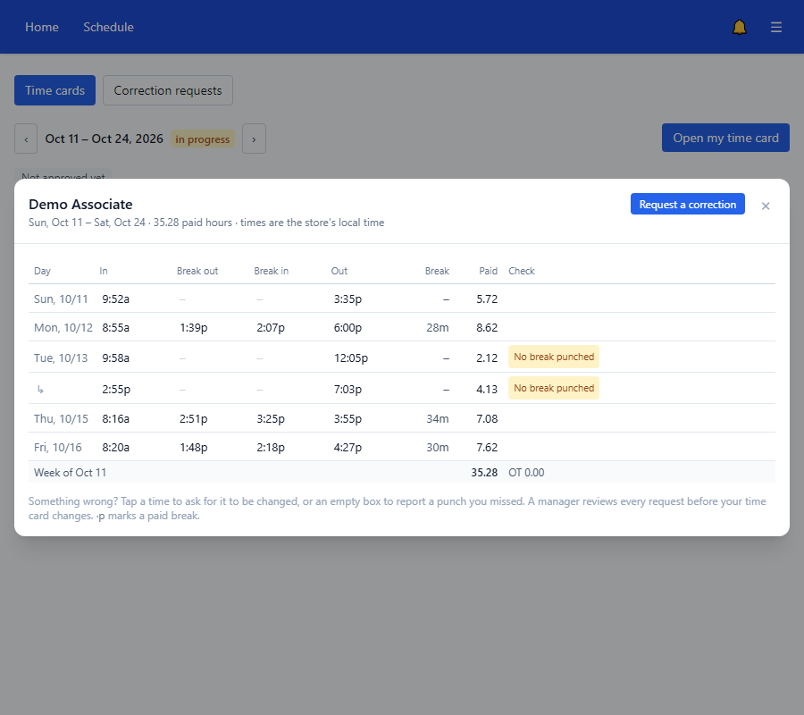Tap Tuesday 12:05p clock-out time
Image resolution: width=804 pixels, height=715 pixels.
tap(351, 358)
